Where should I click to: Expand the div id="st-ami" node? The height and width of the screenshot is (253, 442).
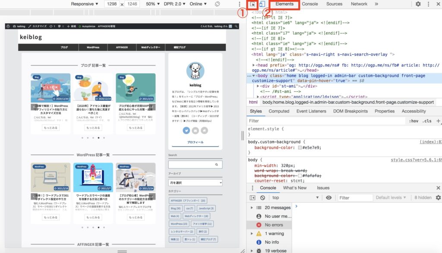tap(258, 86)
